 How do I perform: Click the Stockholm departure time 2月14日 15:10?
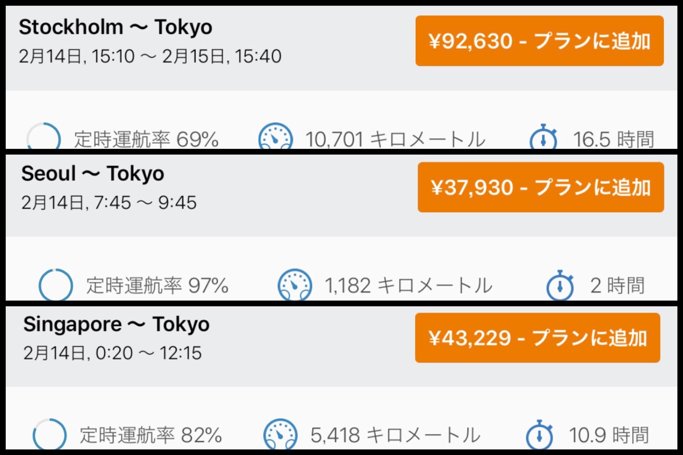(x=77, y=56)
